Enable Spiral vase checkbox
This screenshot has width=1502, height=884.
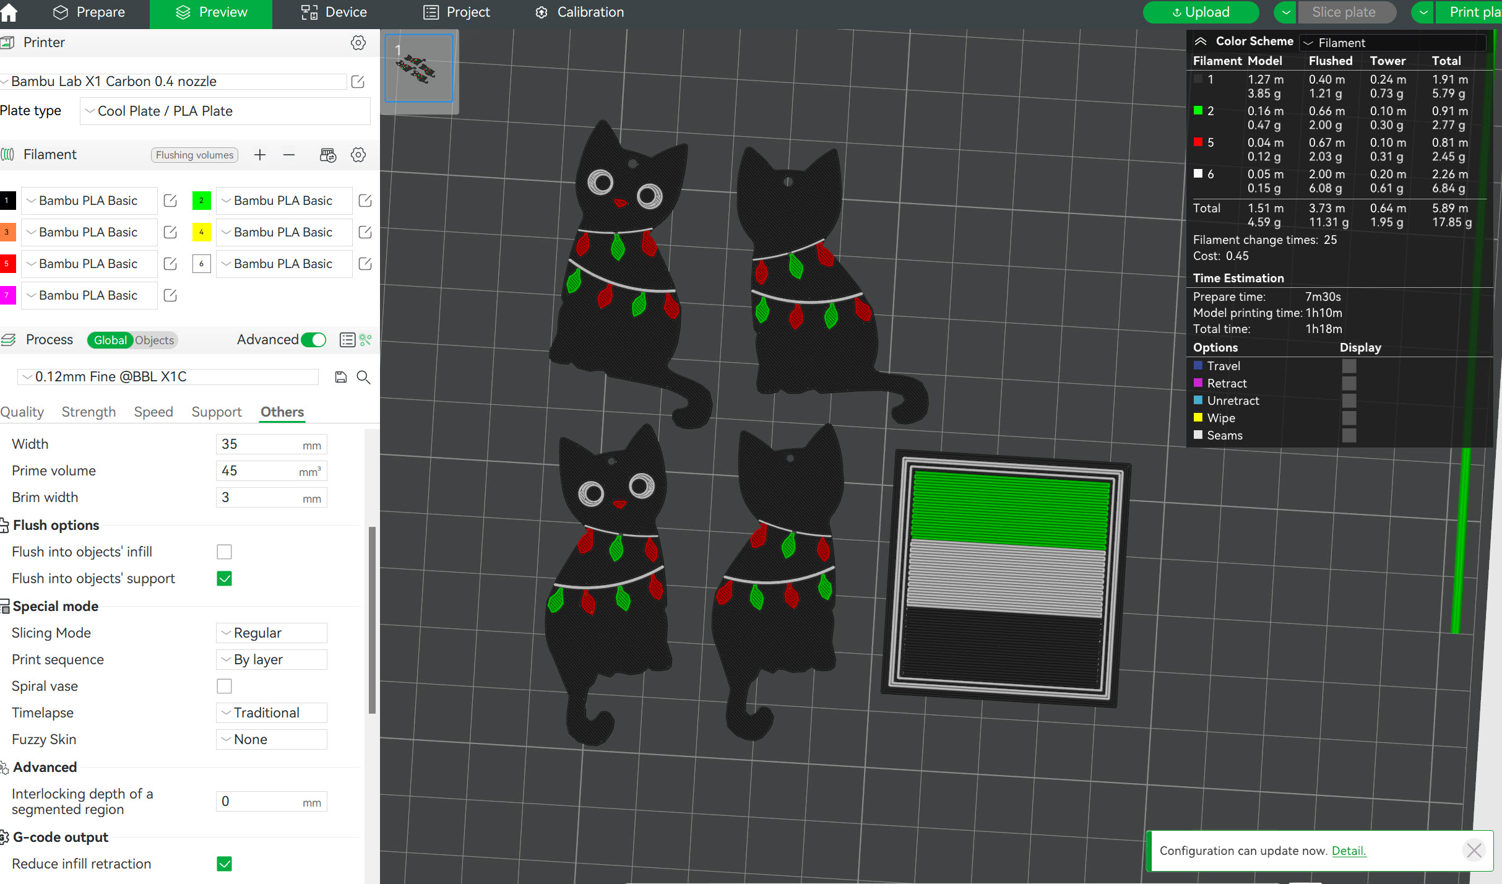[x=225, y=686]
